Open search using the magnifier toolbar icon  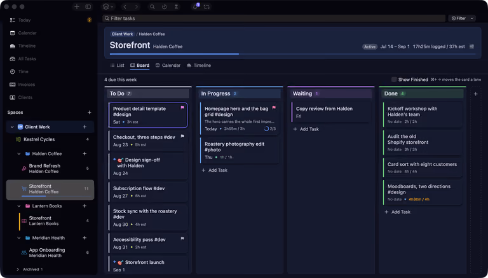(152, 7)
